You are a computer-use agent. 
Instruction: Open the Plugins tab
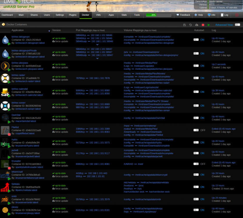coord(73,15)
